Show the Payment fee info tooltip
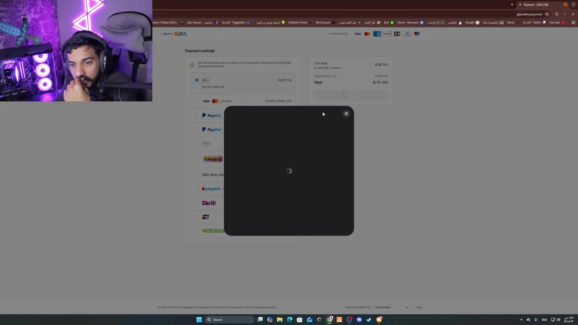This screenshot has width=578, height=325. [x=334, y=76]
